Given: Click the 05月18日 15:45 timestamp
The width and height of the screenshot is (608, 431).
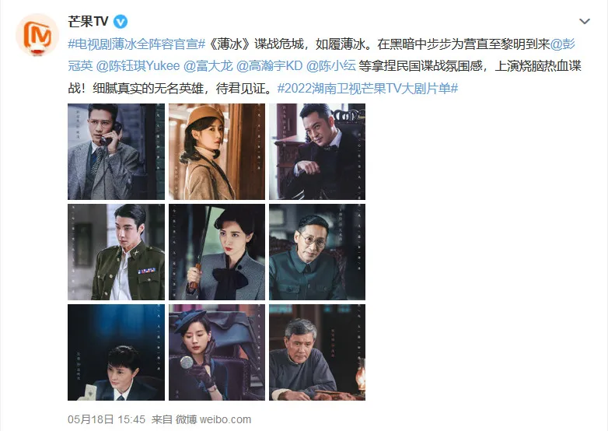Looking at the screenshot, I should pos(107,419).
